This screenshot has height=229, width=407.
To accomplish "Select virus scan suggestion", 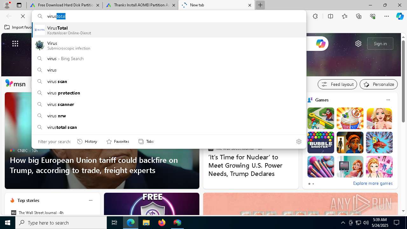I will point(169,81).
